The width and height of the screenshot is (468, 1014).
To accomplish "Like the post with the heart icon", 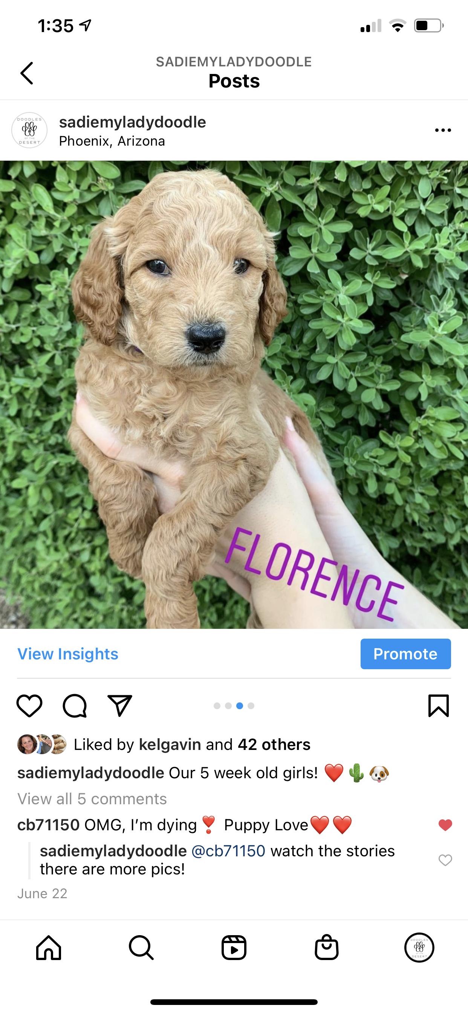I will (x=29, y=706).
